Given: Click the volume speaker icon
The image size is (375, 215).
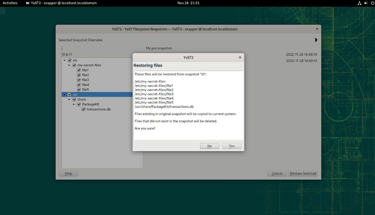Looking at the screenshot, I should (x=366, y=3).
